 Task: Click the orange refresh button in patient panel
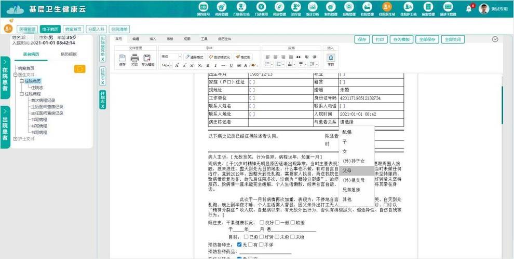[79, 69]
